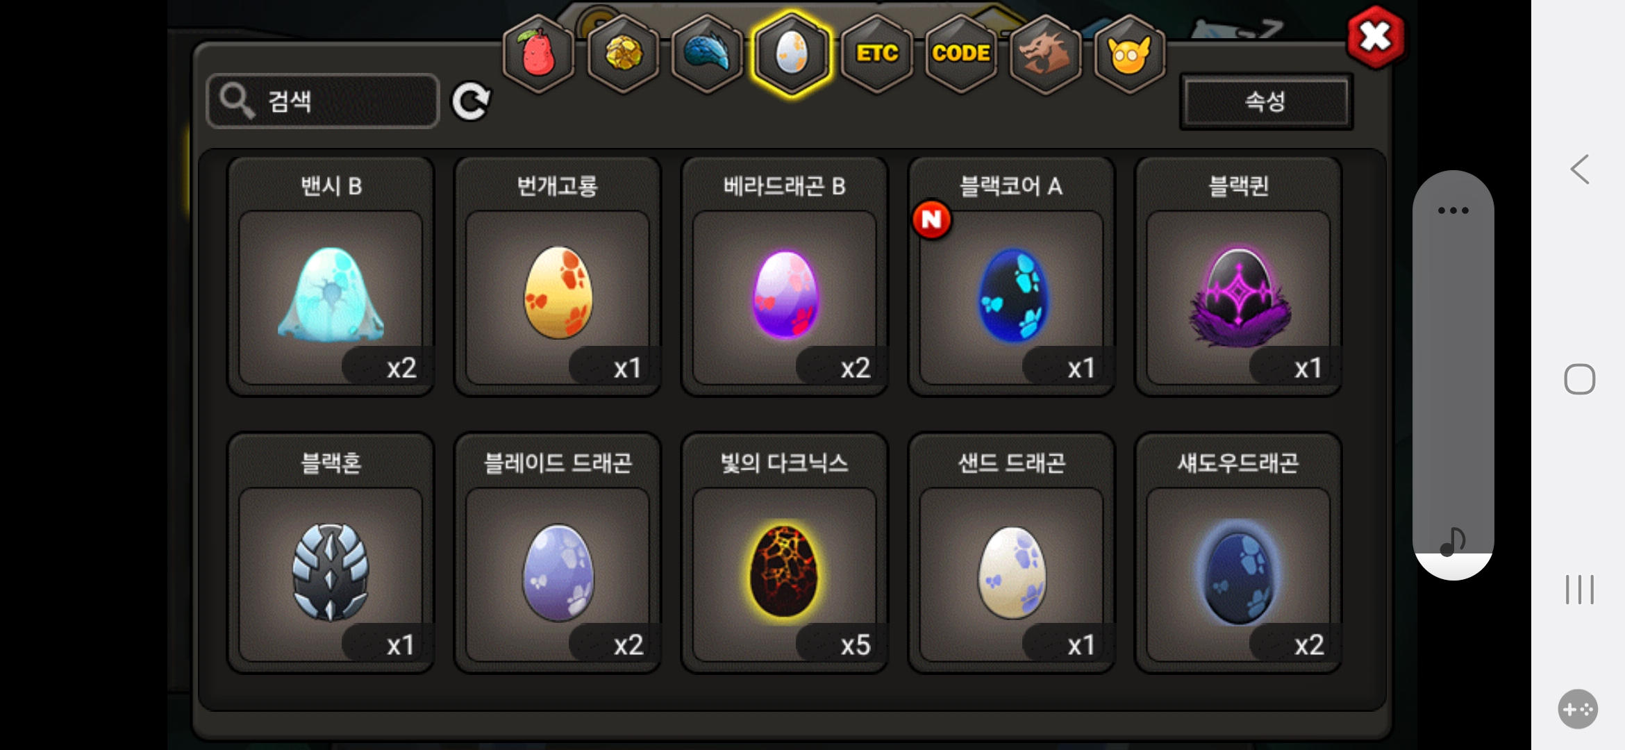Select the gold nugget category tab

click(x=623, y=54)
